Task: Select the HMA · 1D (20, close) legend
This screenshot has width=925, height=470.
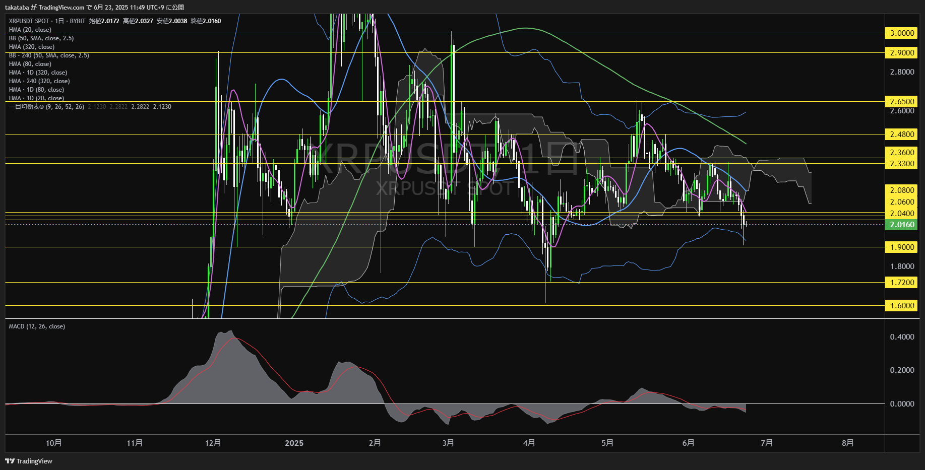Action: [x=36, y=98]
